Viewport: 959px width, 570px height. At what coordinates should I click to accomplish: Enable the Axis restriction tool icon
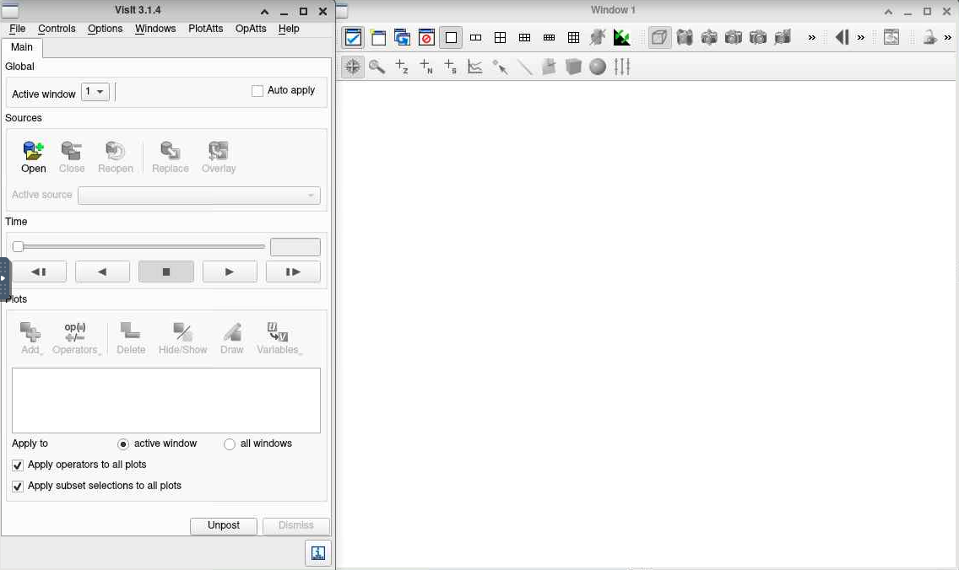point(622,67)
